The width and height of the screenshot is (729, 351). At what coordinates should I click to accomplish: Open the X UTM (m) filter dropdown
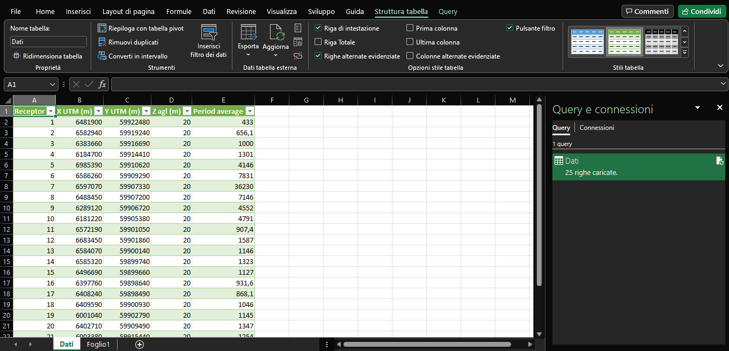point(98,111)
